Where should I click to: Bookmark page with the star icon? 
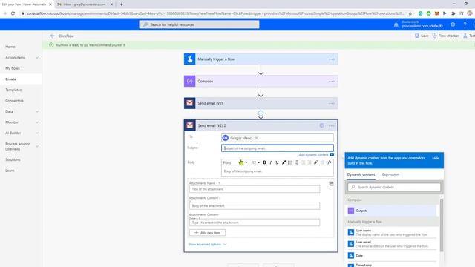(410, 13)
